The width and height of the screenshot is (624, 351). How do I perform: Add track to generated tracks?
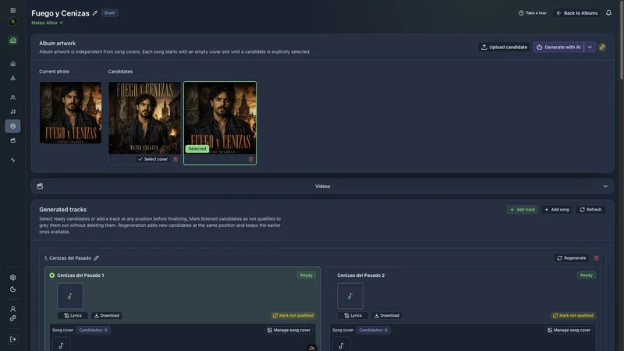click(x=523, y=210)
